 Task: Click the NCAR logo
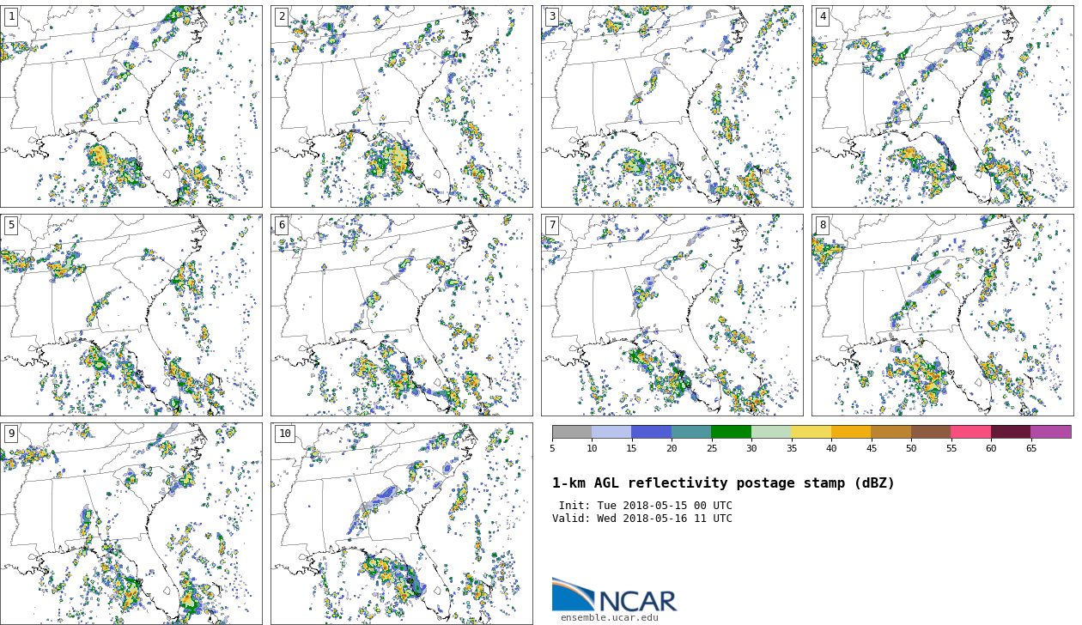coord(614,596)
